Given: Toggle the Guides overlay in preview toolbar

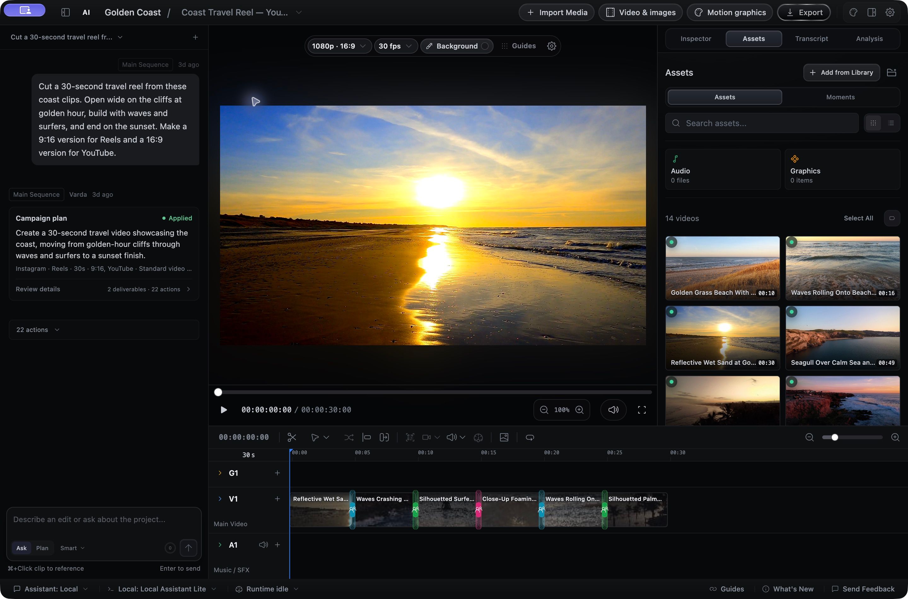Looking at the screenshot, I should click(519, 46).
